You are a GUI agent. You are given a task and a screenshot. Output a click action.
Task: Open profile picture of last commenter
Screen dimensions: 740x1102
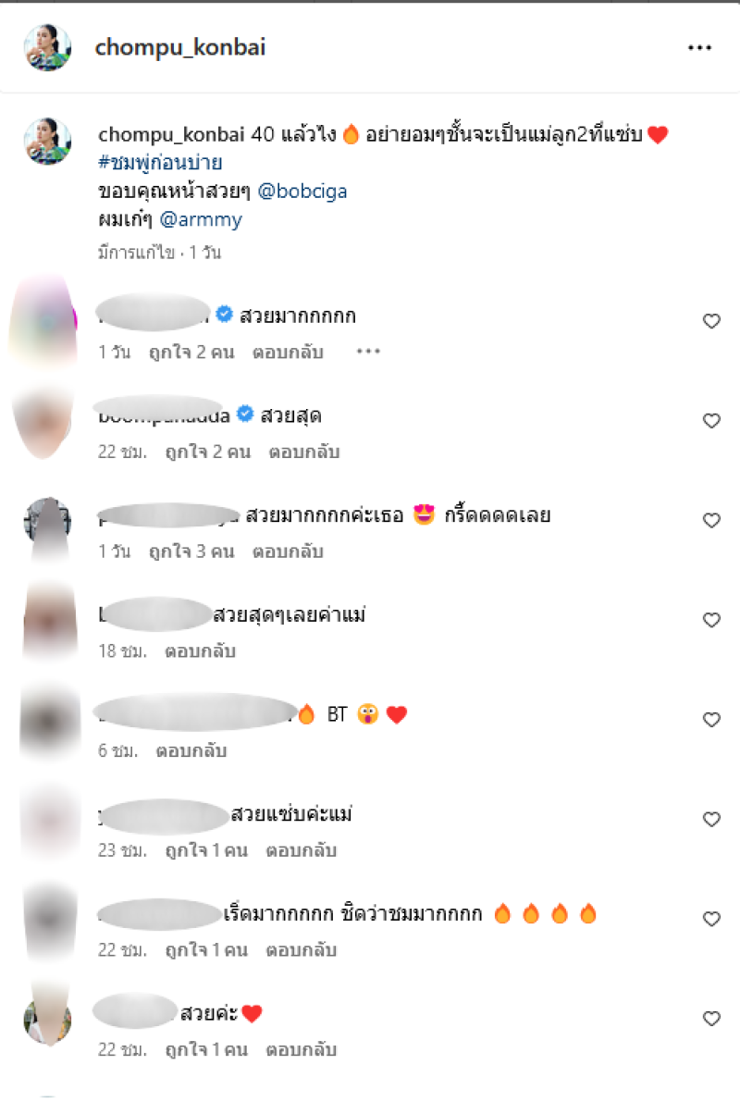(48, 1021)
